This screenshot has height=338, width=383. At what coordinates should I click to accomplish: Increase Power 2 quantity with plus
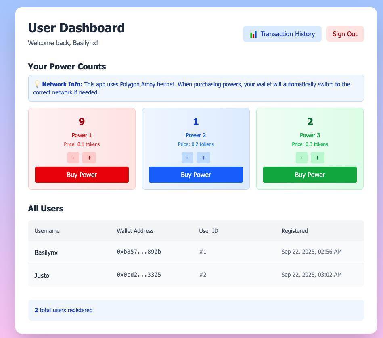(203, 158)
